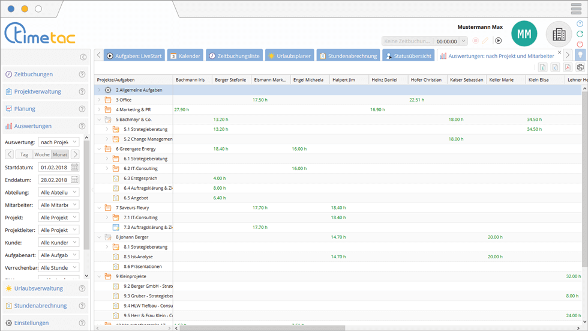This screenshot has height=331, width=588.
Task: Click the print icon in the export toolbar
Action: pos(580,67)
